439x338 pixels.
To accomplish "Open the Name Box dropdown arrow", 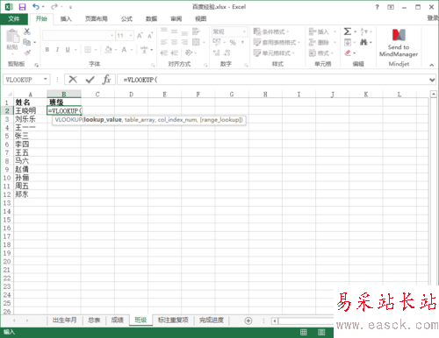I will pyautogui.click(x=46, y=79).
